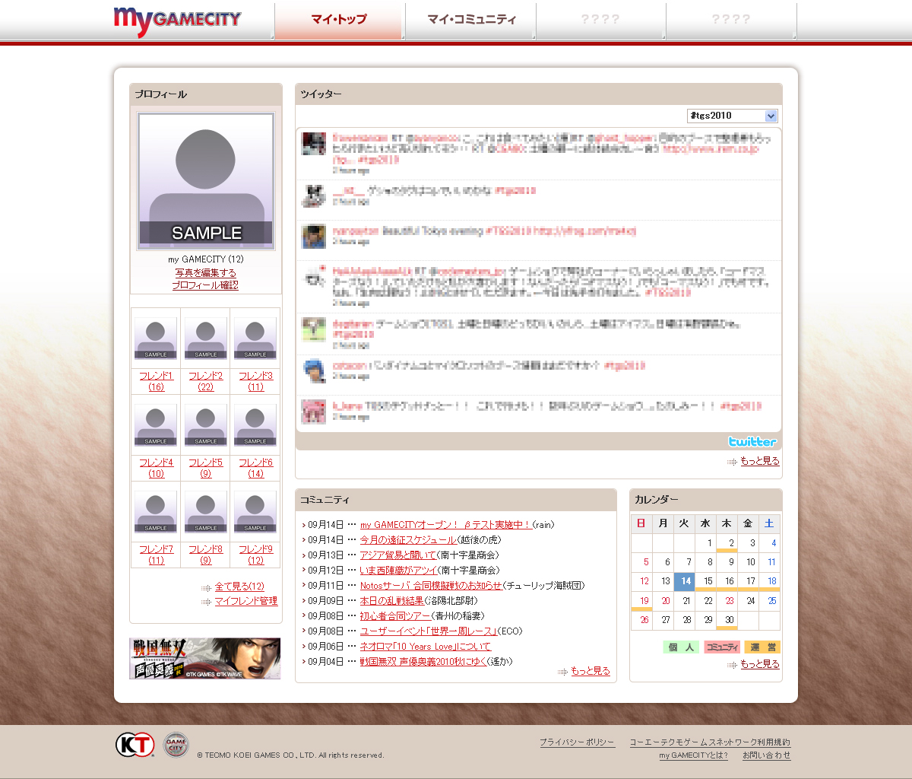The width and height of the screenshot is (912, 779).
Task: Open お問い合わせ footer link
Action: pyautogui.click(x=767, y=755)
